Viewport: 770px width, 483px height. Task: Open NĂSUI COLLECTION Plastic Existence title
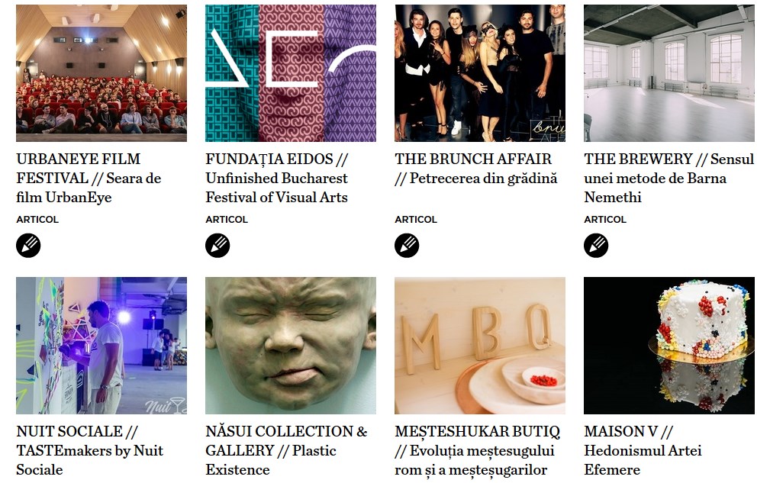pos(286,451)
